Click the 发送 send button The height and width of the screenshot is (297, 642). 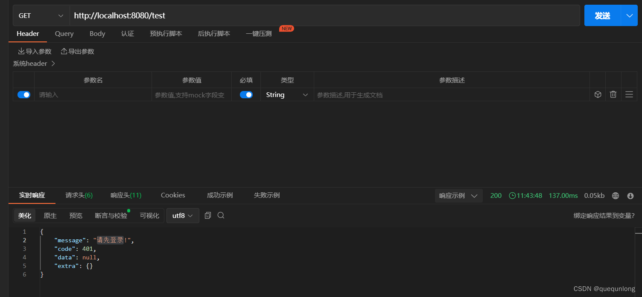coord(602,15)
